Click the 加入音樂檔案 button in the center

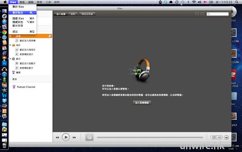(142, 103)
